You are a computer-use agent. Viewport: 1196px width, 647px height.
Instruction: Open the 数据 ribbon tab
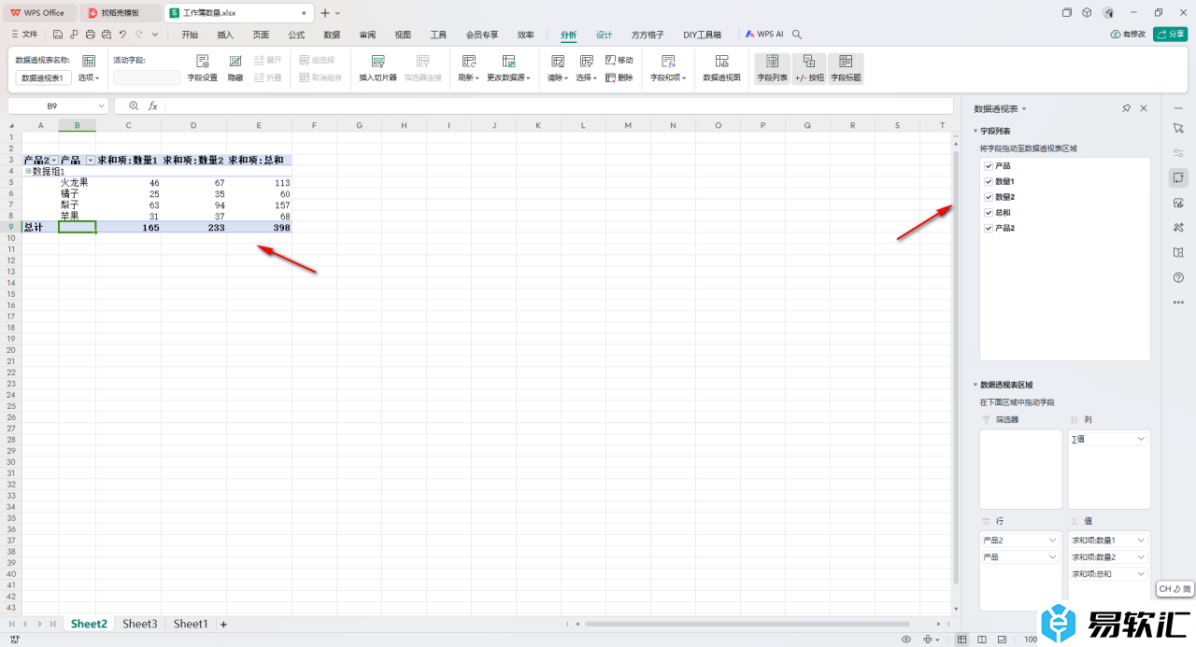[x=332, y=35]
